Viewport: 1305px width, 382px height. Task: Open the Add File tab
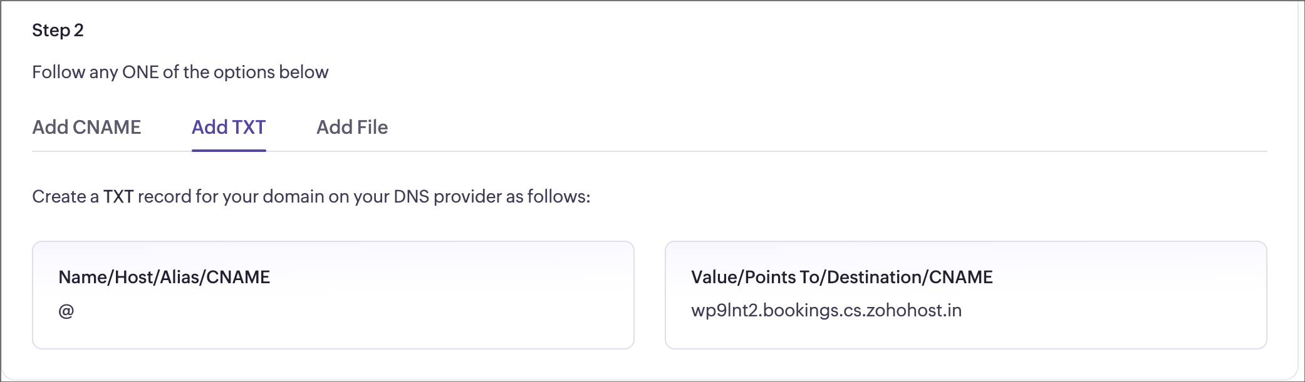[x=352, y=127]
